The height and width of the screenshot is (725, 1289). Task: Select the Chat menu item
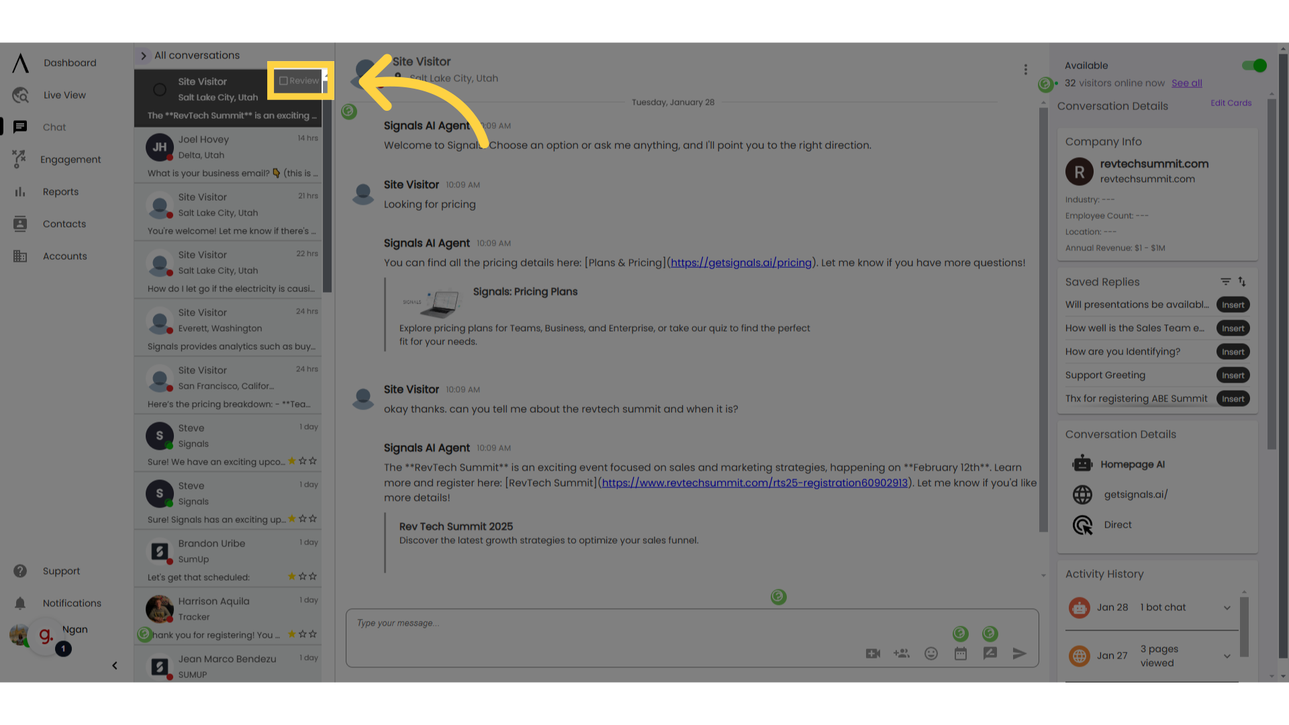coord(54,127)
